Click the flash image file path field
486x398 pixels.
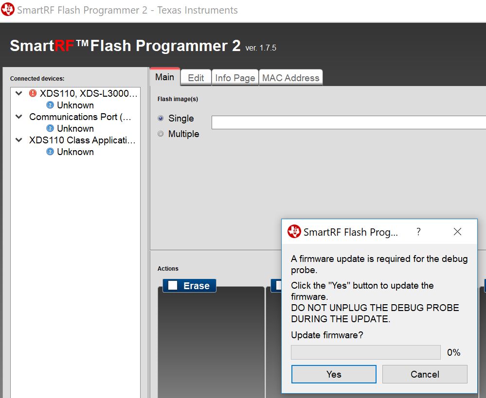click(x=349, y=122)
